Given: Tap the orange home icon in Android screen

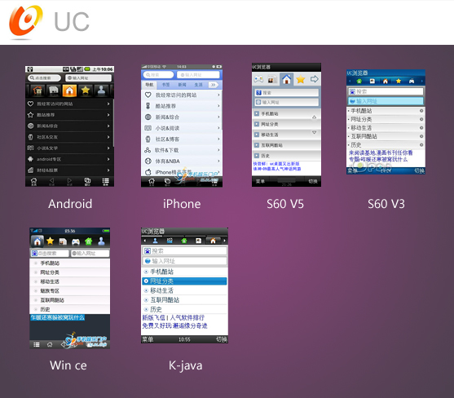Looking at the screenshot, I should [69, 91].
